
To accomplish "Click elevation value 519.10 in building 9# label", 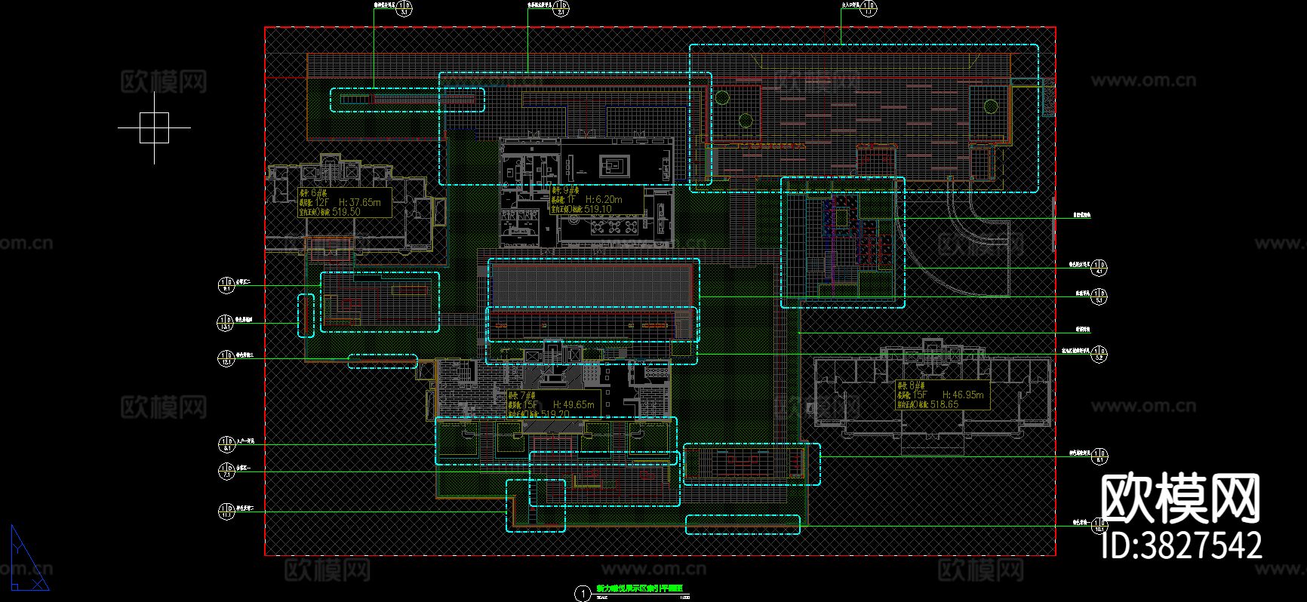I will coord(598,209).
